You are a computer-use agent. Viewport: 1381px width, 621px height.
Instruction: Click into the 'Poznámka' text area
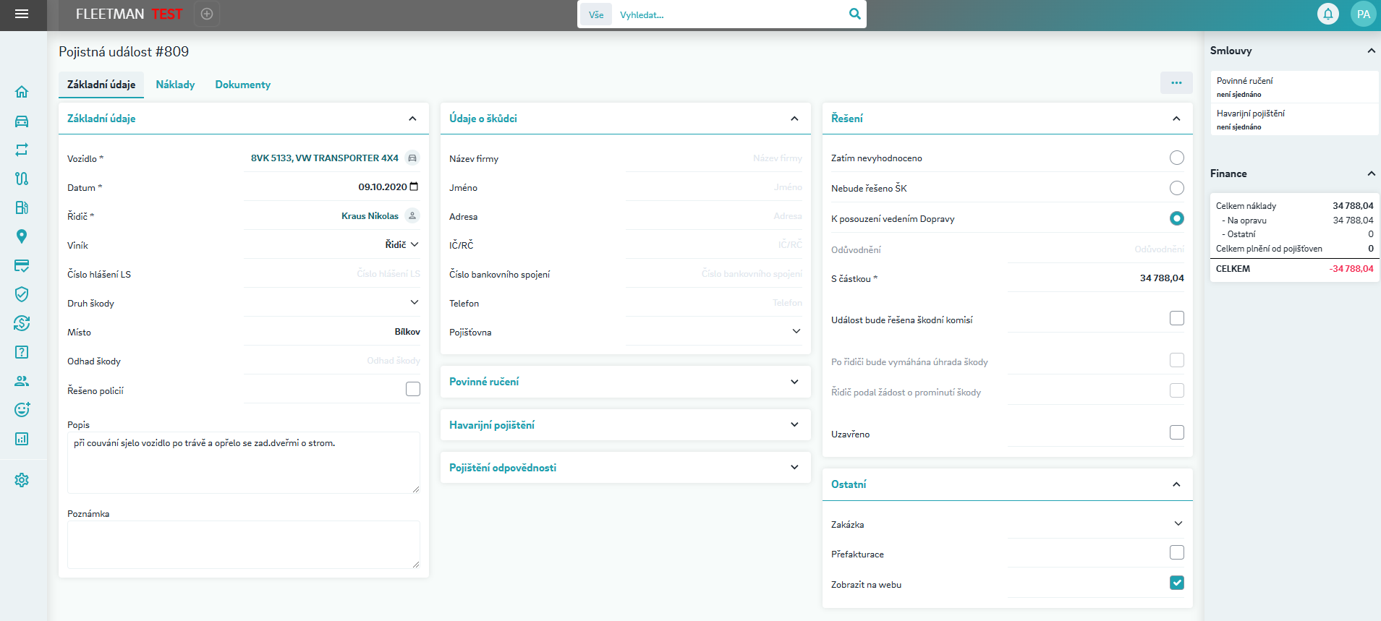[243, 544]
